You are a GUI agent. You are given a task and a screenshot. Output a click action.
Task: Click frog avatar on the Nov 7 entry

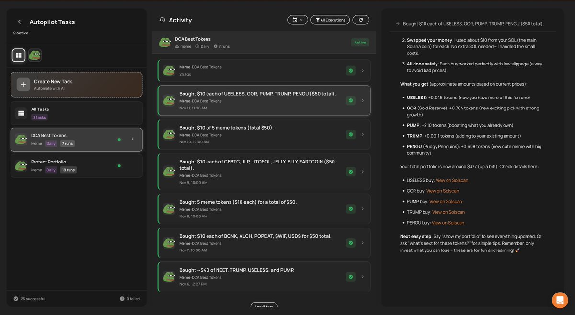click(169, 243)
